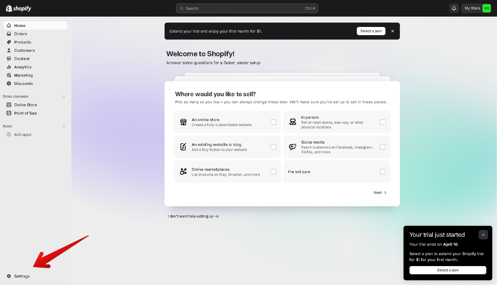Click the Products tag icon

click(9, 42)
